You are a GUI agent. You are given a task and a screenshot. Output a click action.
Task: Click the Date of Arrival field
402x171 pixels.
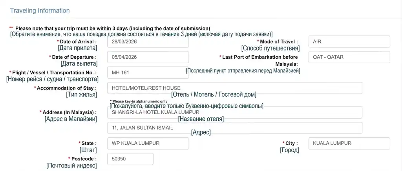[x=148, y=41]
